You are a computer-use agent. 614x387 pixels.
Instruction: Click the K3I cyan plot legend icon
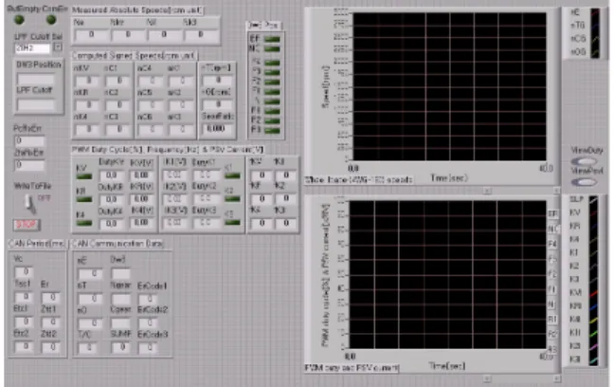click(x=594, y=359)
